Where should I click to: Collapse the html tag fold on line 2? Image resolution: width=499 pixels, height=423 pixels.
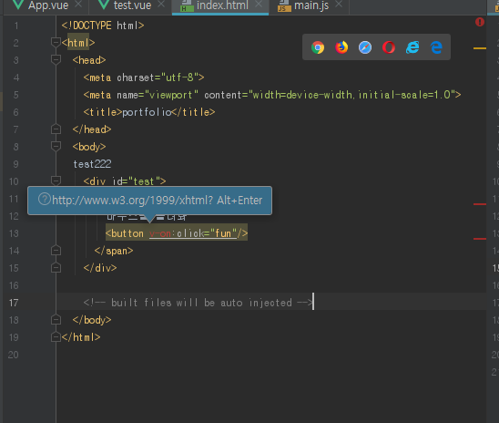(x=56, y=42)
